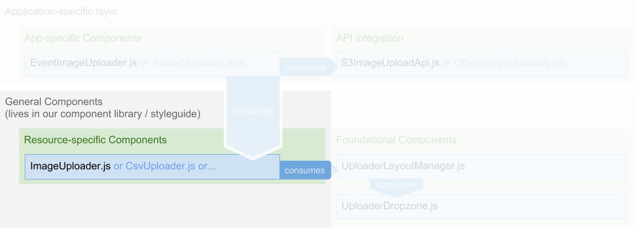Screen dimensions: 635x228
Task: Click the 'or AvatarUploader.js or...' text
Action: 197,63
